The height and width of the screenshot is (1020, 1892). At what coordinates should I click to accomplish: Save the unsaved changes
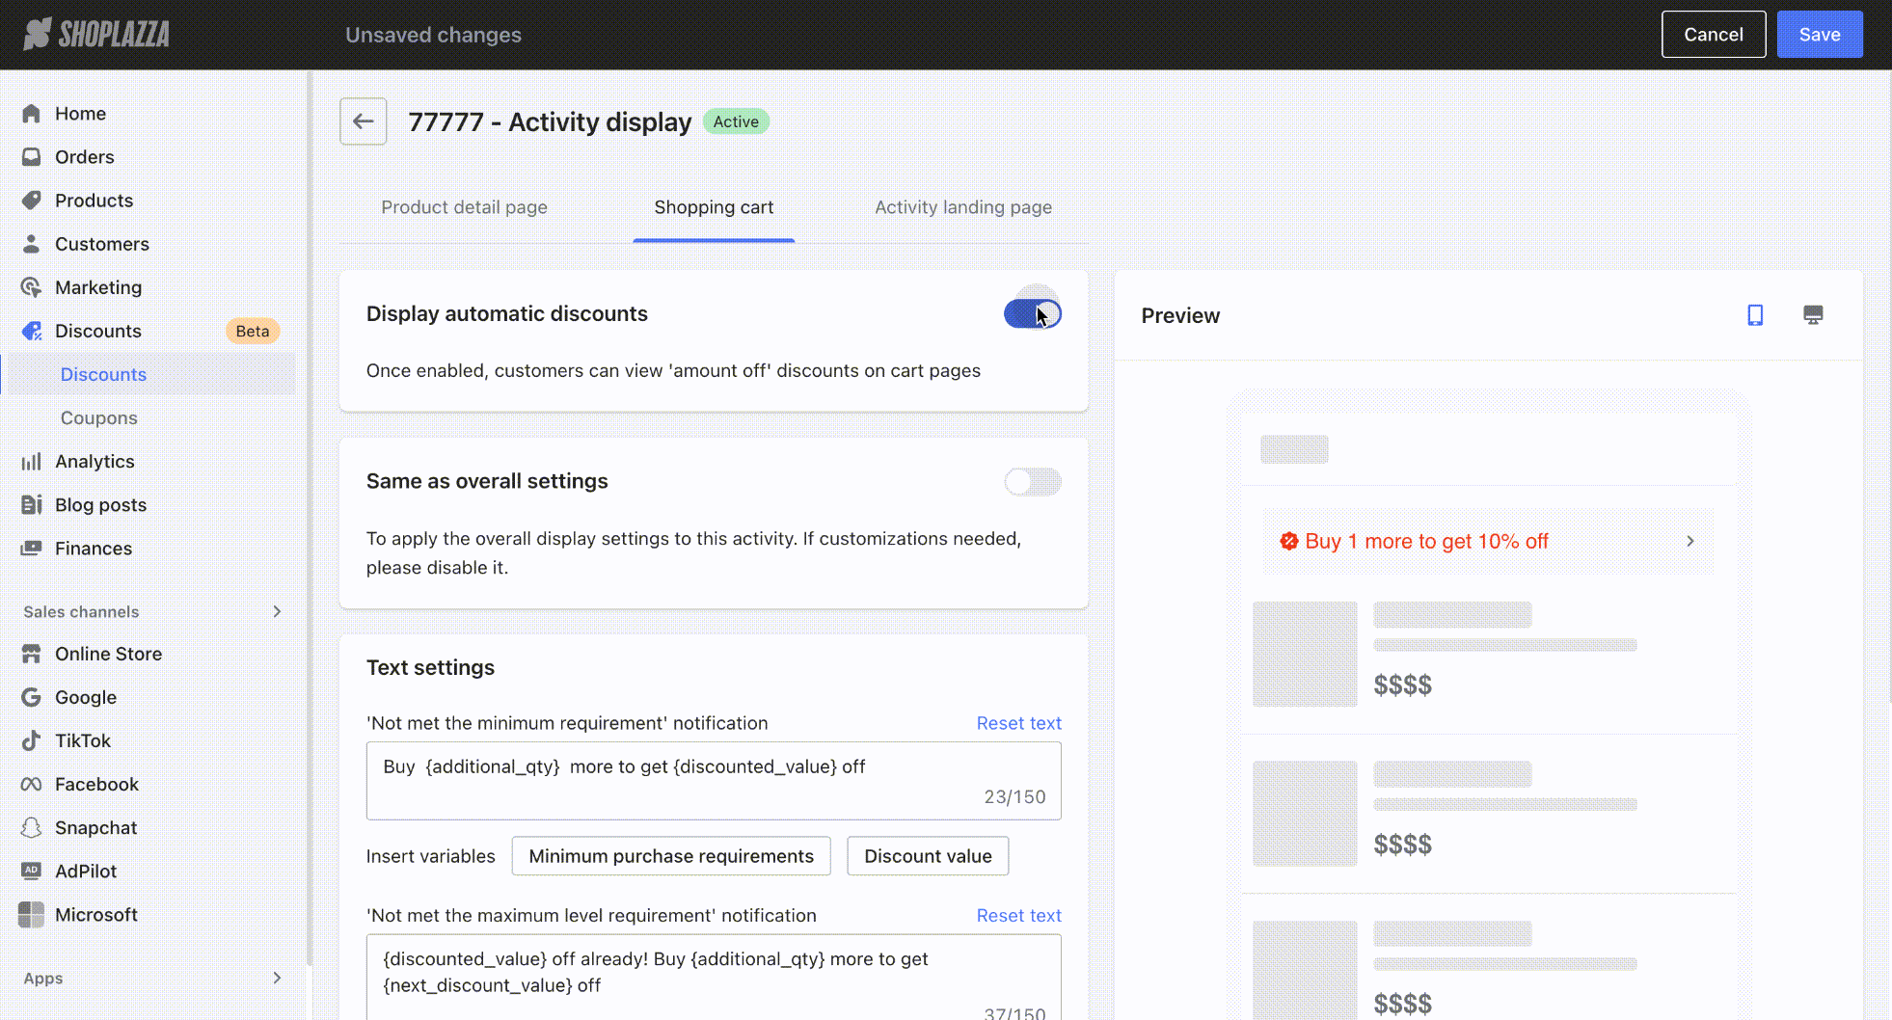click(x=1819, y=35)
